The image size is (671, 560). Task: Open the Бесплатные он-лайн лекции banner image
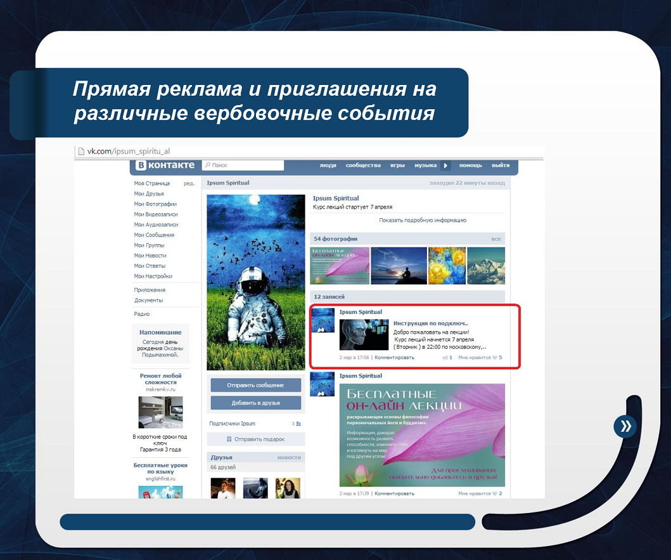[x=423, y=435]
